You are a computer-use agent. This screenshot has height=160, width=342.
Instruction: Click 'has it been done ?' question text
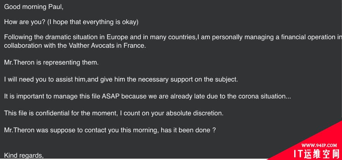pyautogui.click(x=188, y=130)
